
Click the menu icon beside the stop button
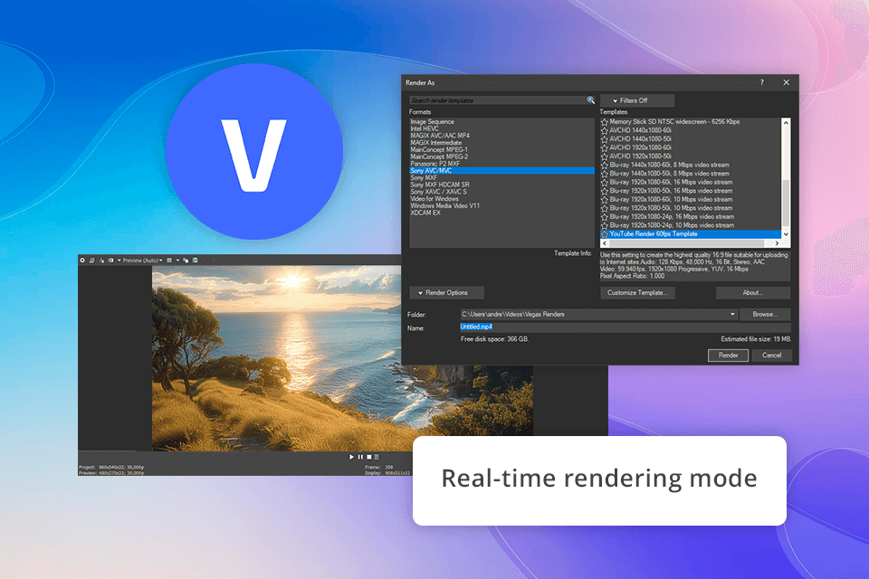(377, 457)
